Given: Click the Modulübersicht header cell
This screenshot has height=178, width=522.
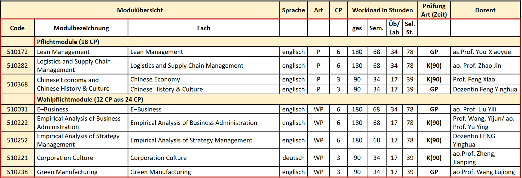Looking at the screenshot, I should (140, 10).
